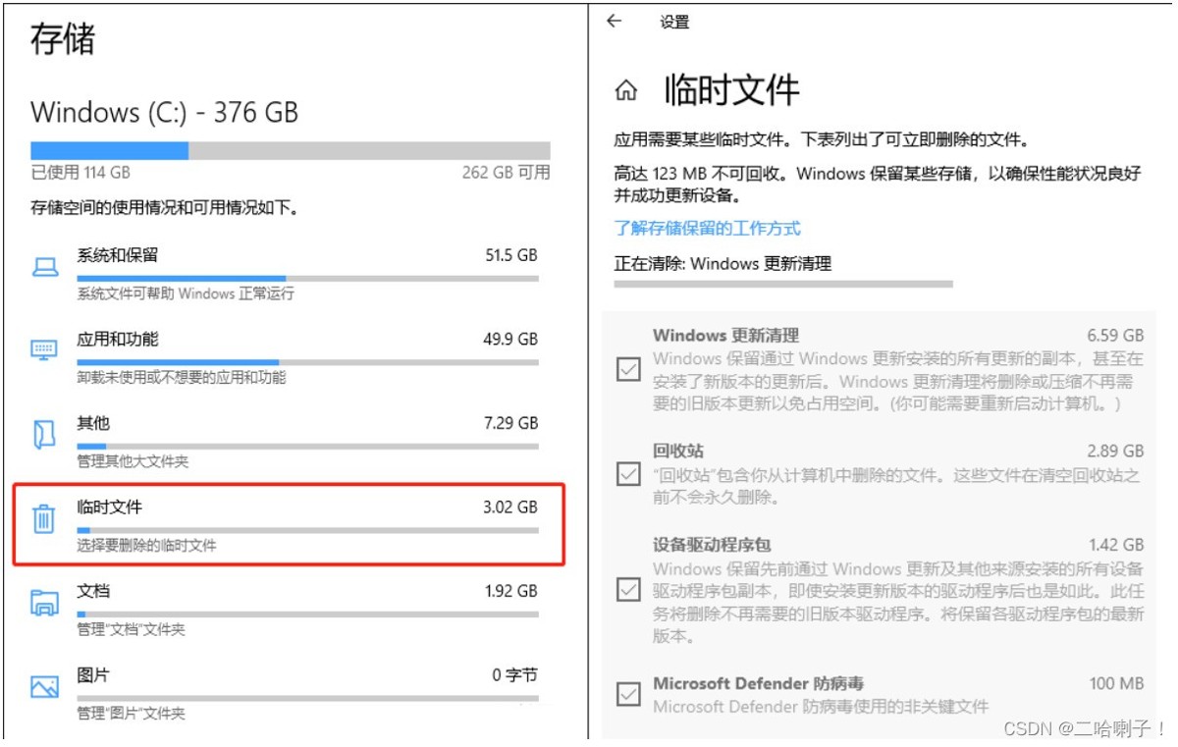Screen dimensions: 1178x747
Task: Open the 系统和保留 storage category
Action: [x=117, y=255]
